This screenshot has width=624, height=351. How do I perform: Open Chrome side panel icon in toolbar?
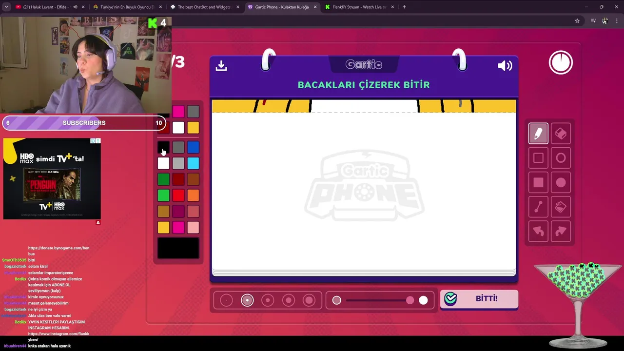593,20
